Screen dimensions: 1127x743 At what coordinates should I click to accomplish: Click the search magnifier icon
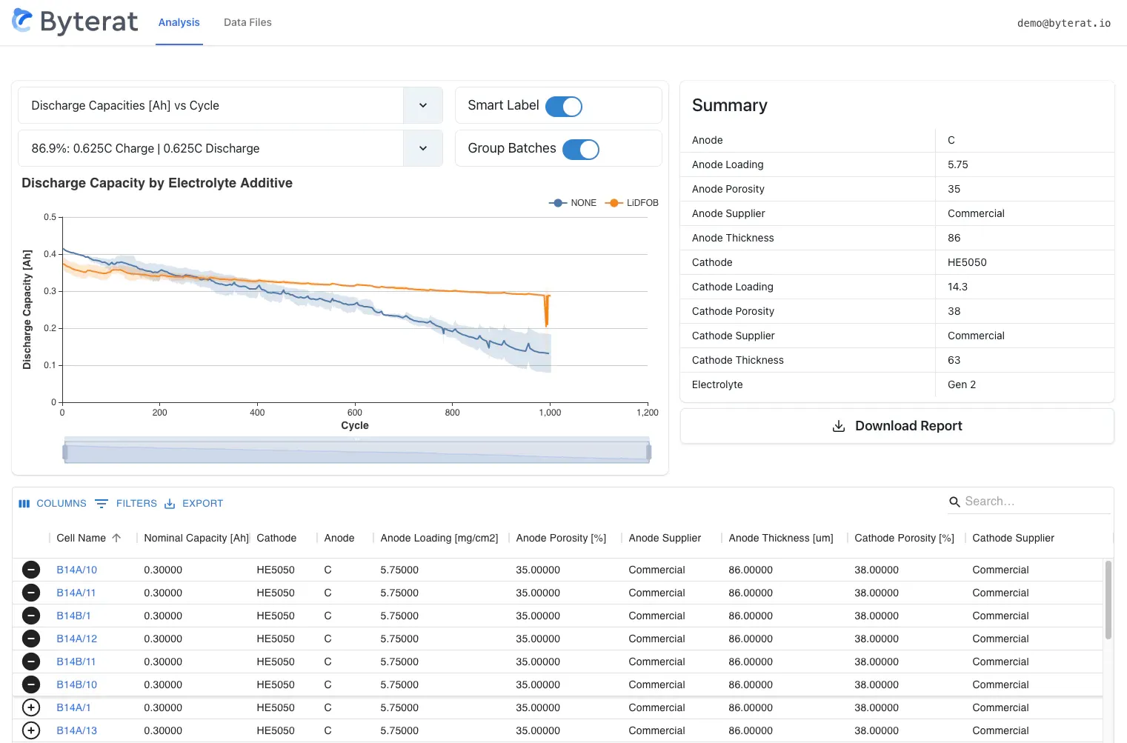pos(954,502)
